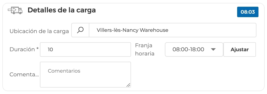The image size is (267, 94).
Task: Click the Comentarios placeholder text
Action: coord(64,71)
